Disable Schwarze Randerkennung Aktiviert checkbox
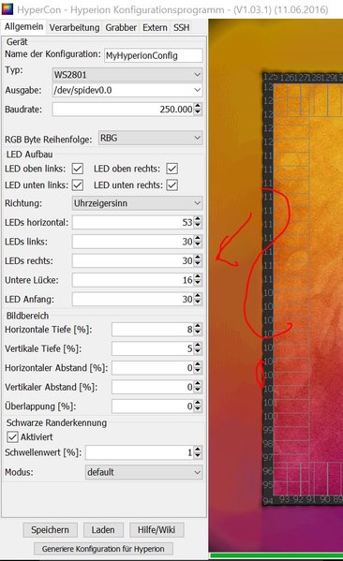The height and width of the screenshot is (561, 343). tap(12, 436)
